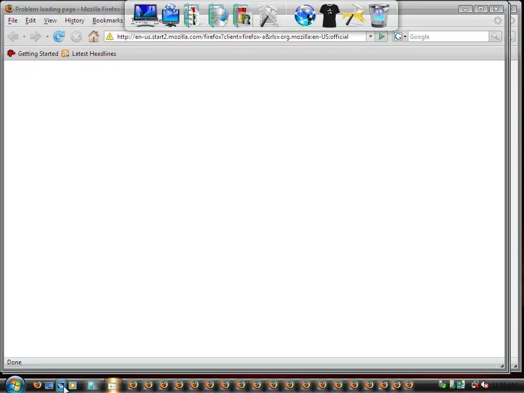
Task: Open the Back history dropdown arrow
Action: pos(24,36)
